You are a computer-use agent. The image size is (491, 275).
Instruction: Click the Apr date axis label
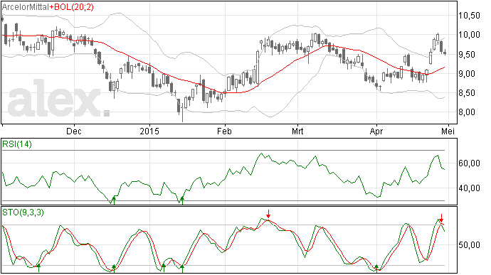[x=376, y=131]
